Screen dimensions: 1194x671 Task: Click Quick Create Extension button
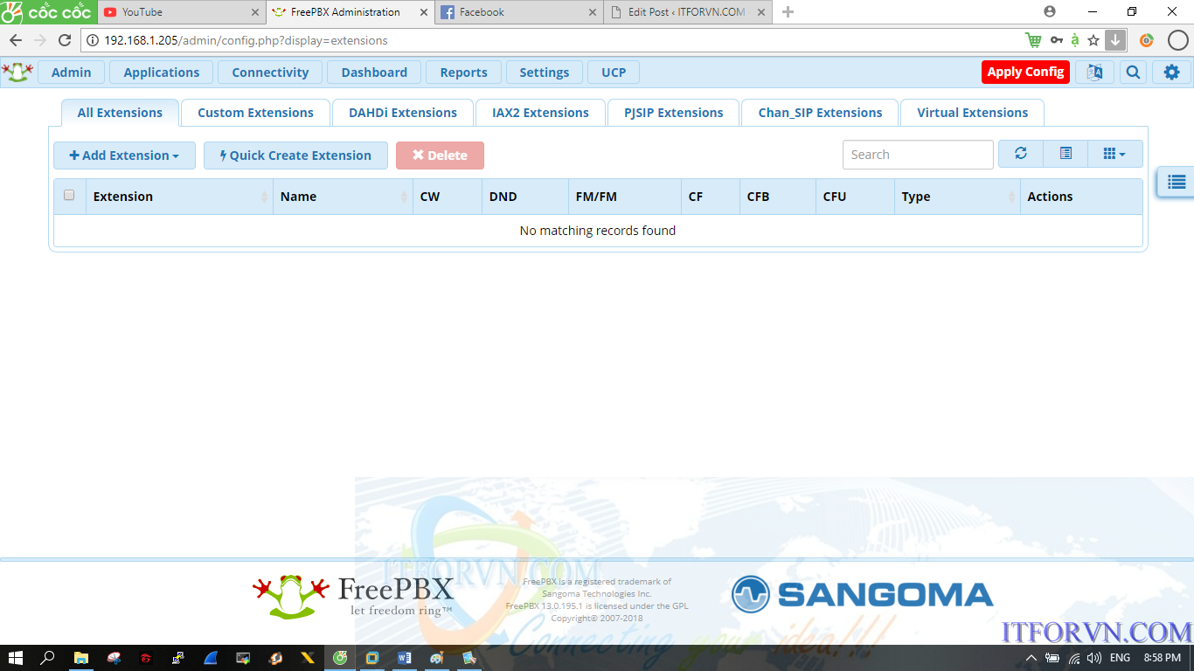coord(295,156)
